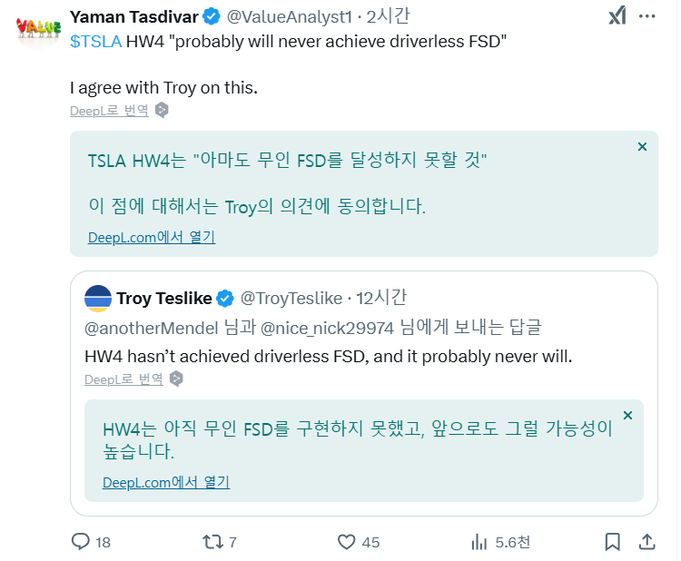This screenshot has height=561, width=681.
Task: Close the quoted tweet's DeepL translation box
Action: (627, 416)
